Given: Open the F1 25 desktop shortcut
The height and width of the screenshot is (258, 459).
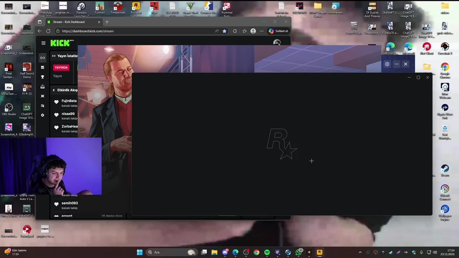Looking at the screenshot, I should click(27, 89).
